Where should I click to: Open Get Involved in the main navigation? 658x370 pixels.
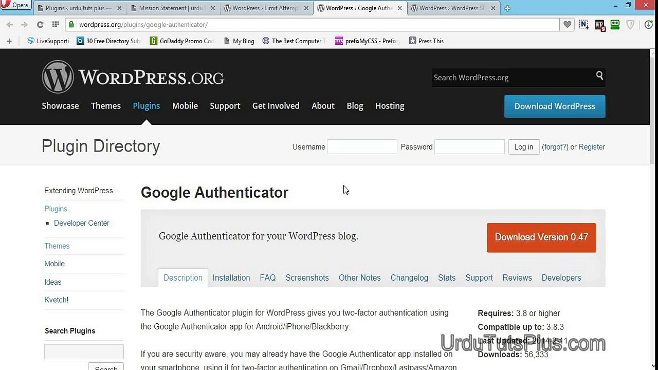coord(276,106)
